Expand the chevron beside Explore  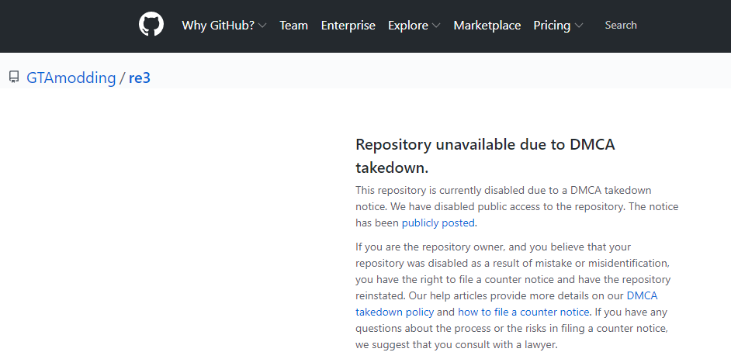(x=436, y=26)
